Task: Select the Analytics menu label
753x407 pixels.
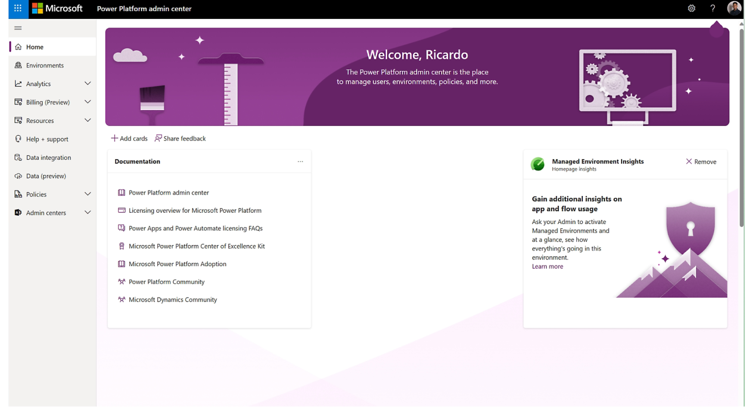Action: 38,84
